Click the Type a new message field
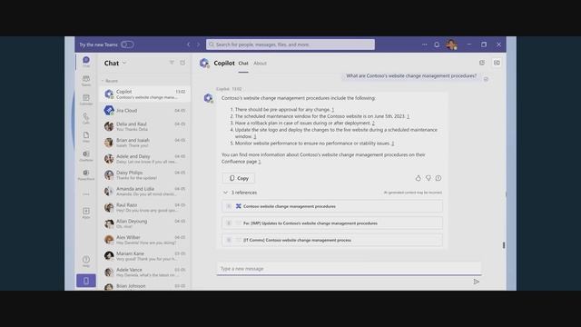The height and width of the screenshot is (327, 581). (x=349, y=269)
